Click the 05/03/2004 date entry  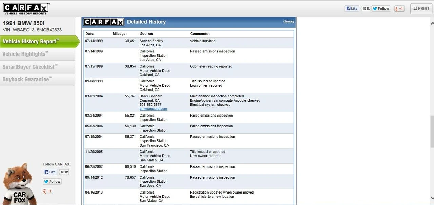tap(94, 126)
